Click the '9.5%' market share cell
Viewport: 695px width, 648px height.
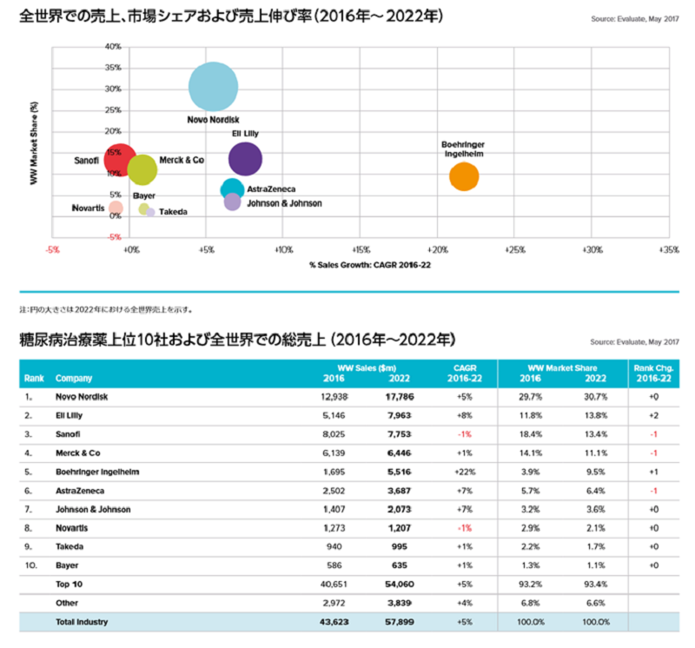pyautogui.click(x=596, y=472)
